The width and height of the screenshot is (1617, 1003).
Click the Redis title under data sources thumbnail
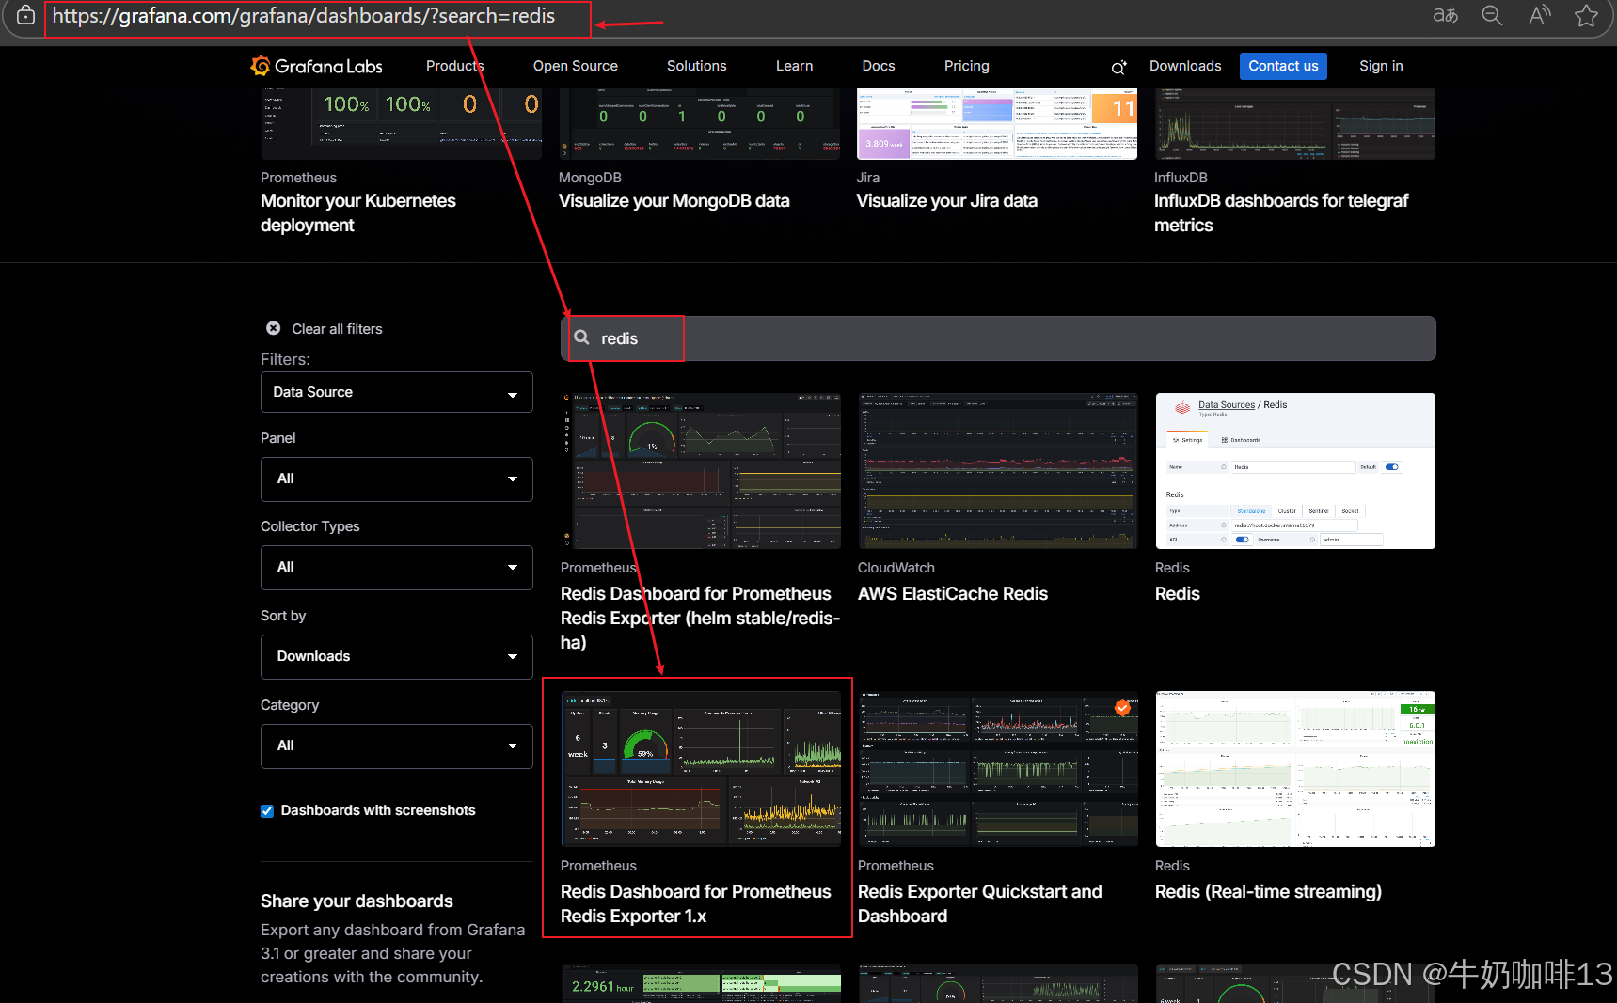click(1177, 594)
